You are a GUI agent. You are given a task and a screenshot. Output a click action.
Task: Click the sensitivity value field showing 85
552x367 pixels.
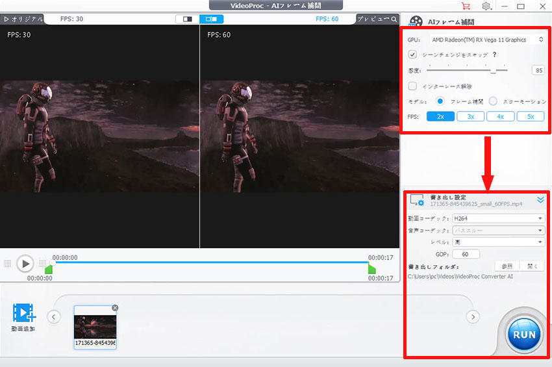point(538,70)
